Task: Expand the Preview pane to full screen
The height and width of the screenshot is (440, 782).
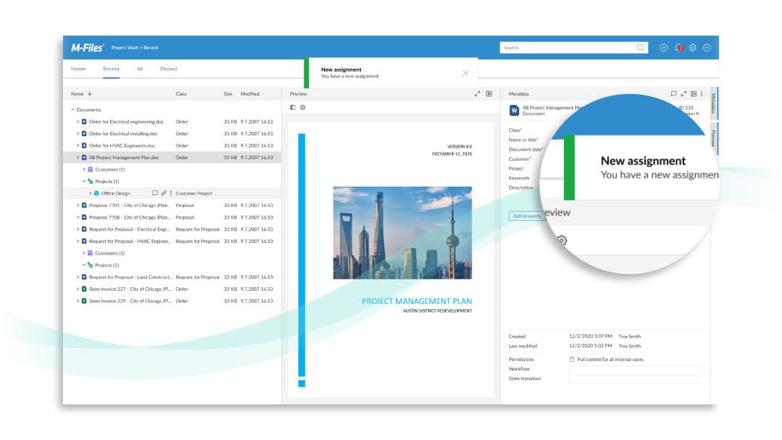Action: click(x=477, y=94)
